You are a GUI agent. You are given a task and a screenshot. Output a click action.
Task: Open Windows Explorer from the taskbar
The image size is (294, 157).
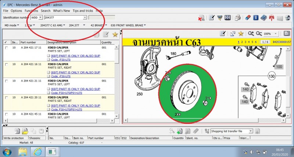[x=23, y=152]
